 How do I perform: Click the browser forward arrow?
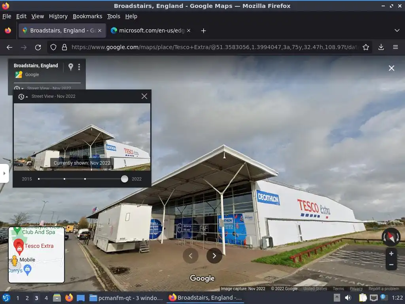pos(23,47)
